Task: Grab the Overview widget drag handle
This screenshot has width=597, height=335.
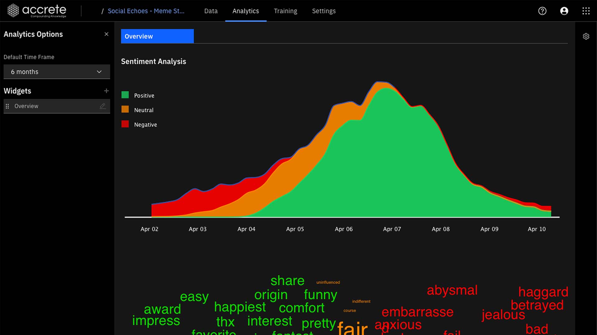Action: (x=7, y=106)
